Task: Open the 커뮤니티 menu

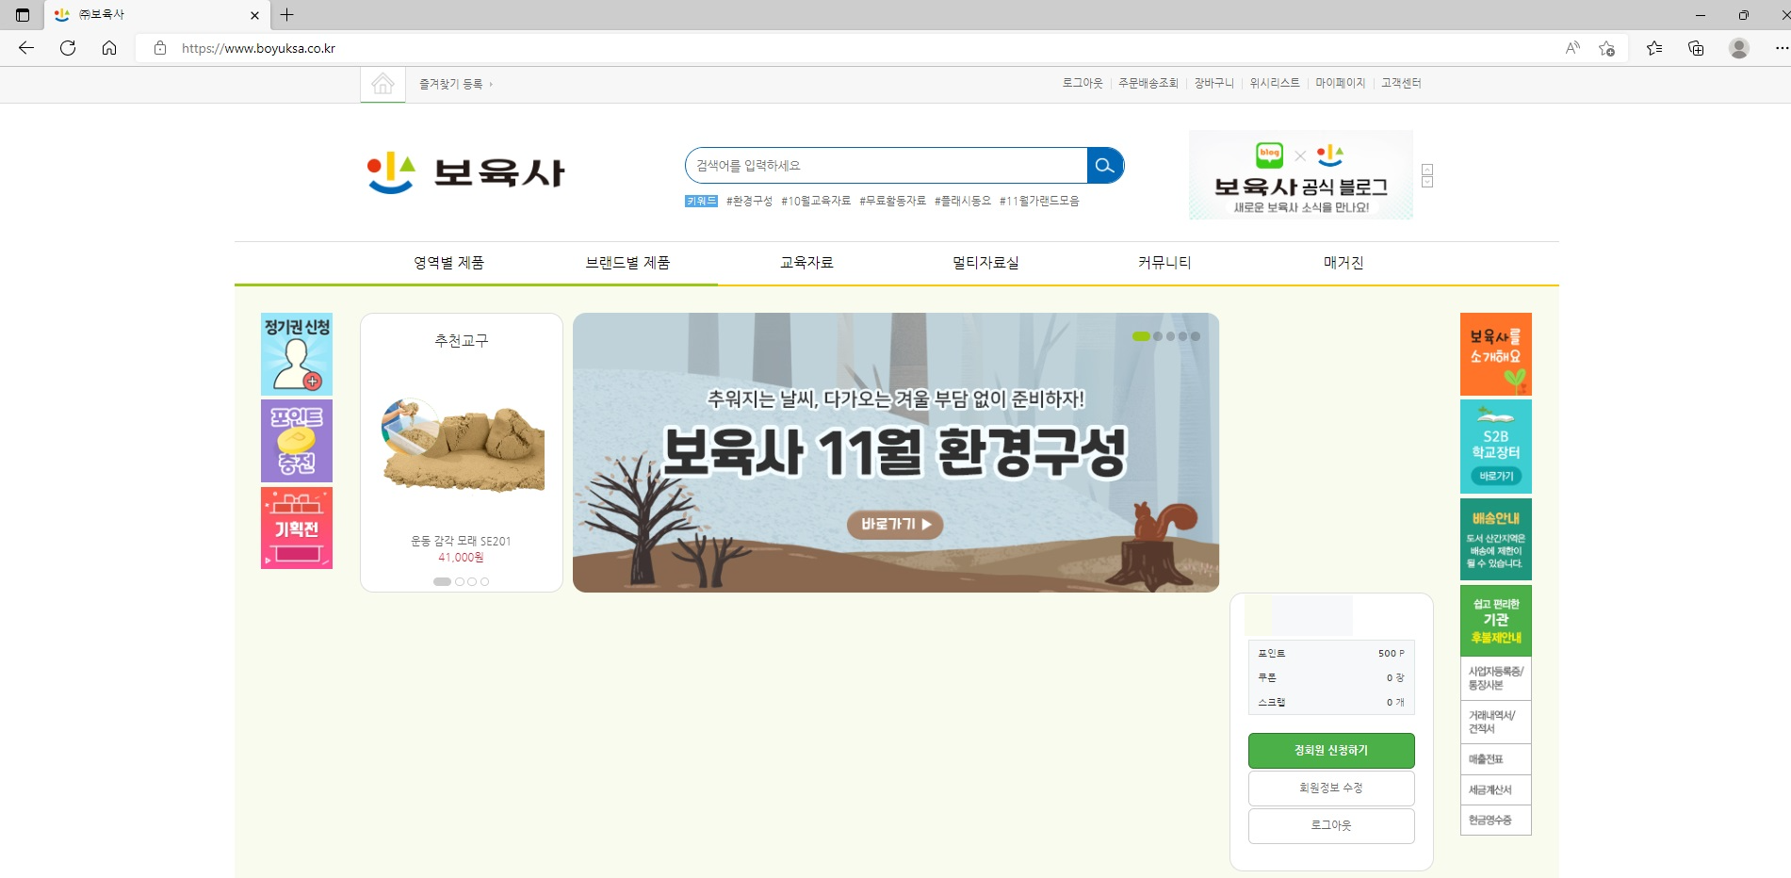Action: 1164,263
